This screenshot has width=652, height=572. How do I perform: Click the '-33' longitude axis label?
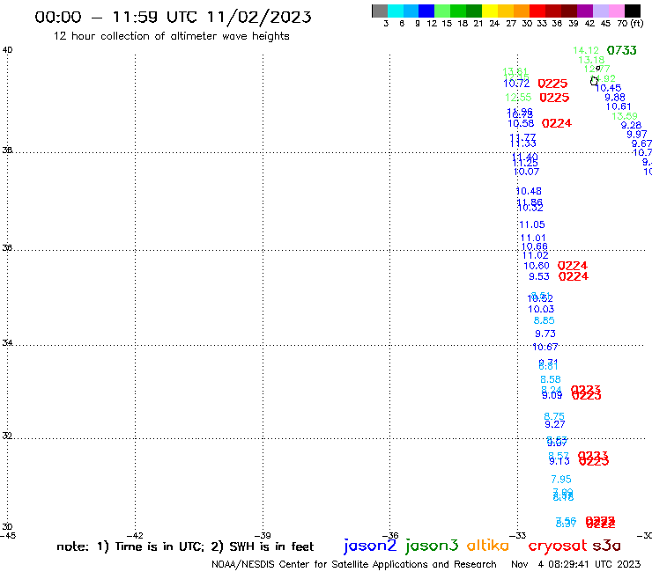518,536
